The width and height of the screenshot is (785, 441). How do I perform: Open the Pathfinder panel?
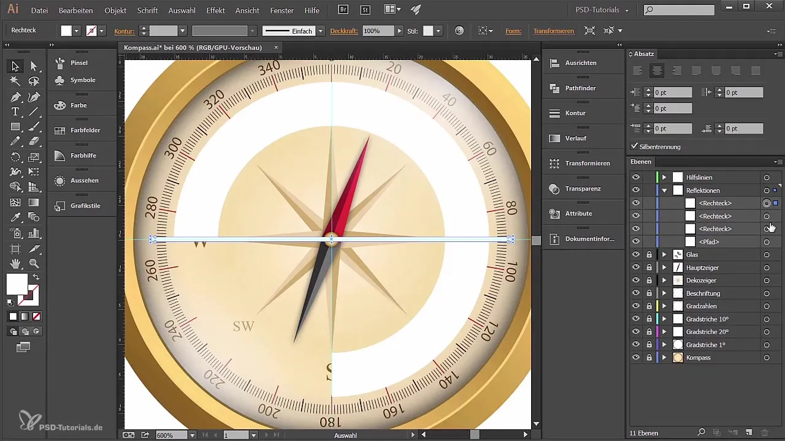[580, 88]
